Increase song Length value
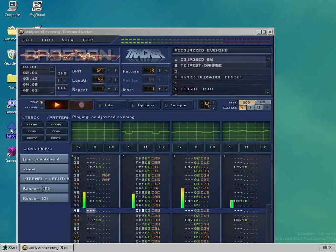This screenshot has width=336, height=252. pos(109,80)
